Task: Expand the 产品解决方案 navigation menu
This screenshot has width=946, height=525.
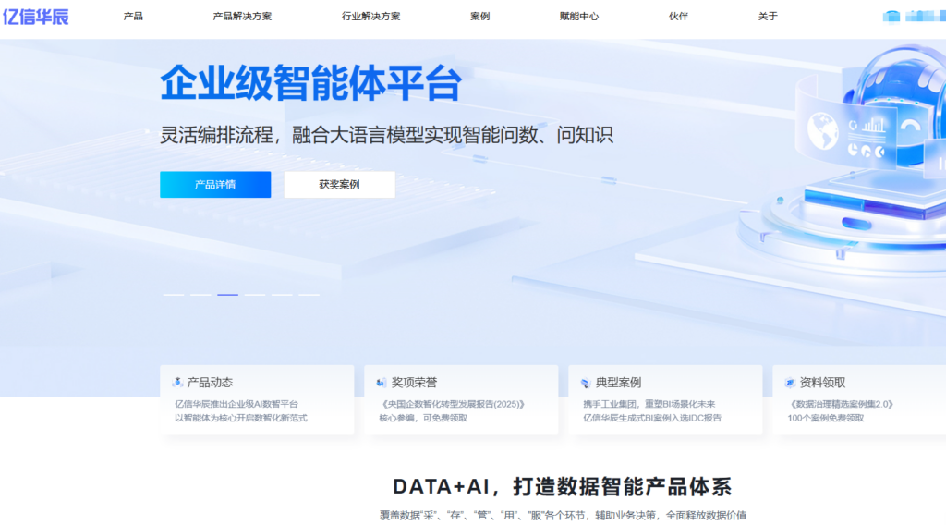Action: click(242, 17)
